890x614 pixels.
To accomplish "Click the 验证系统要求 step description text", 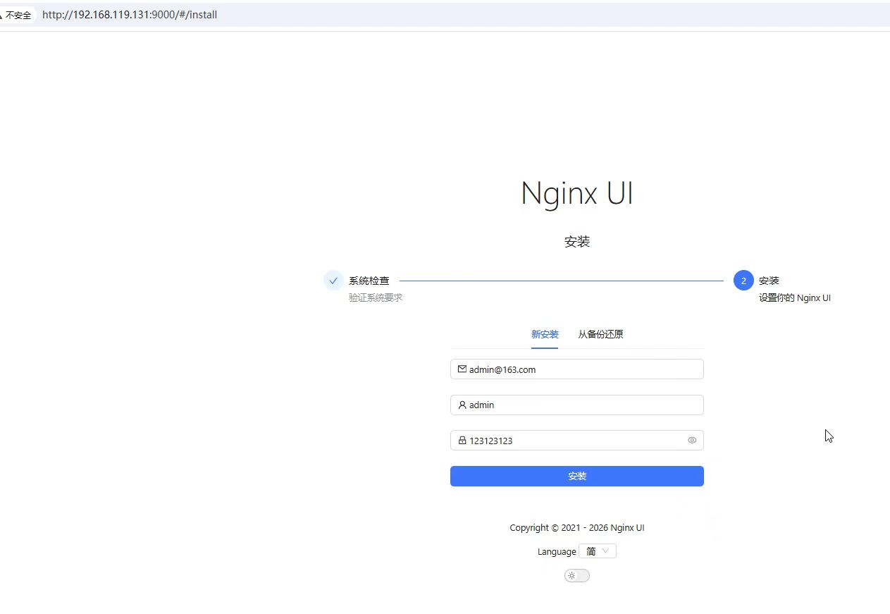I will (x=376, y=297).
